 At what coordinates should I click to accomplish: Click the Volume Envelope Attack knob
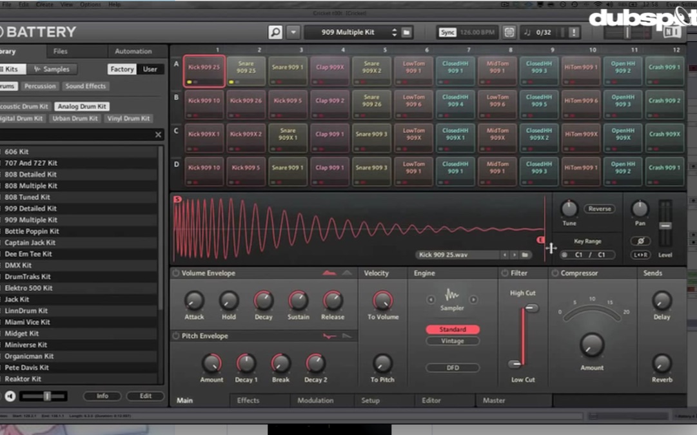[194, 301]
